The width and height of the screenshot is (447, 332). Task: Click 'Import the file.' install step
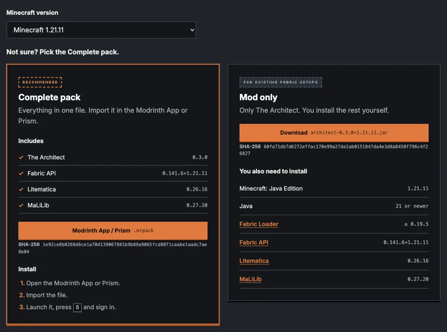click(47, 295)
